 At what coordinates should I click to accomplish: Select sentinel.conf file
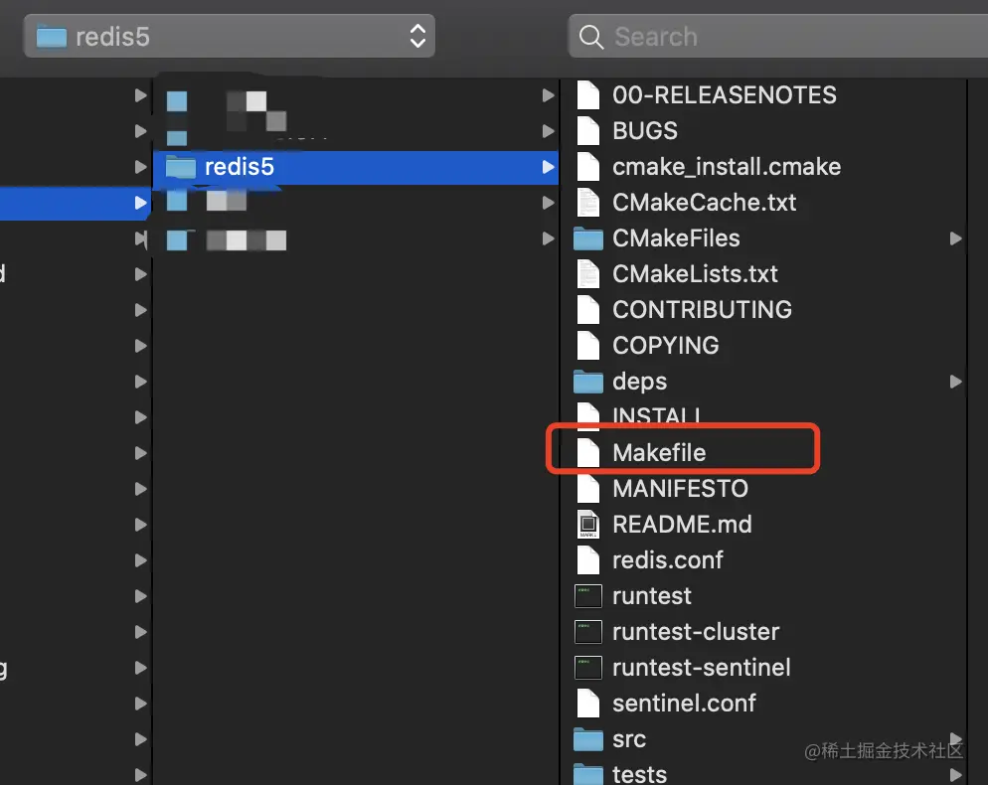point(684,704)
